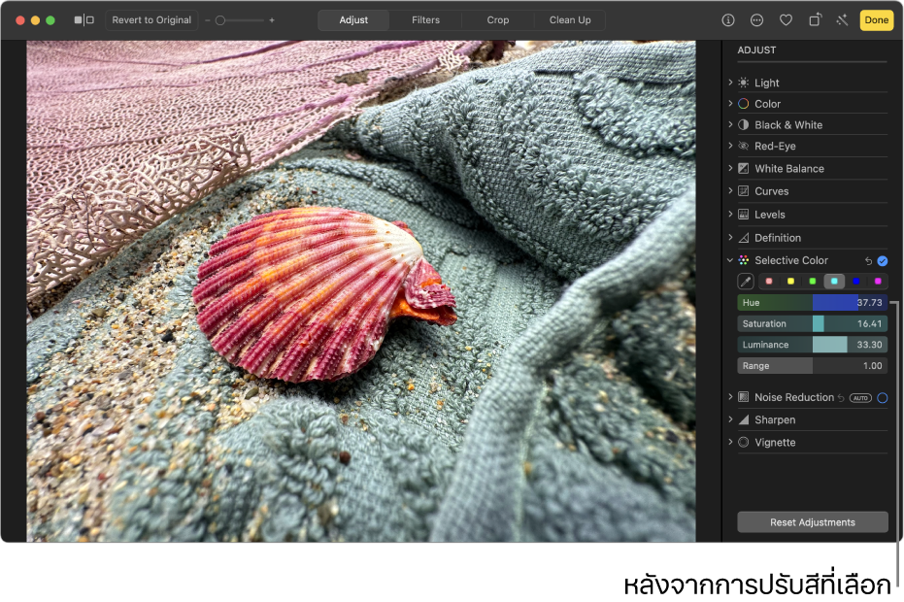Click the rotate photo icon

(814, 19)
